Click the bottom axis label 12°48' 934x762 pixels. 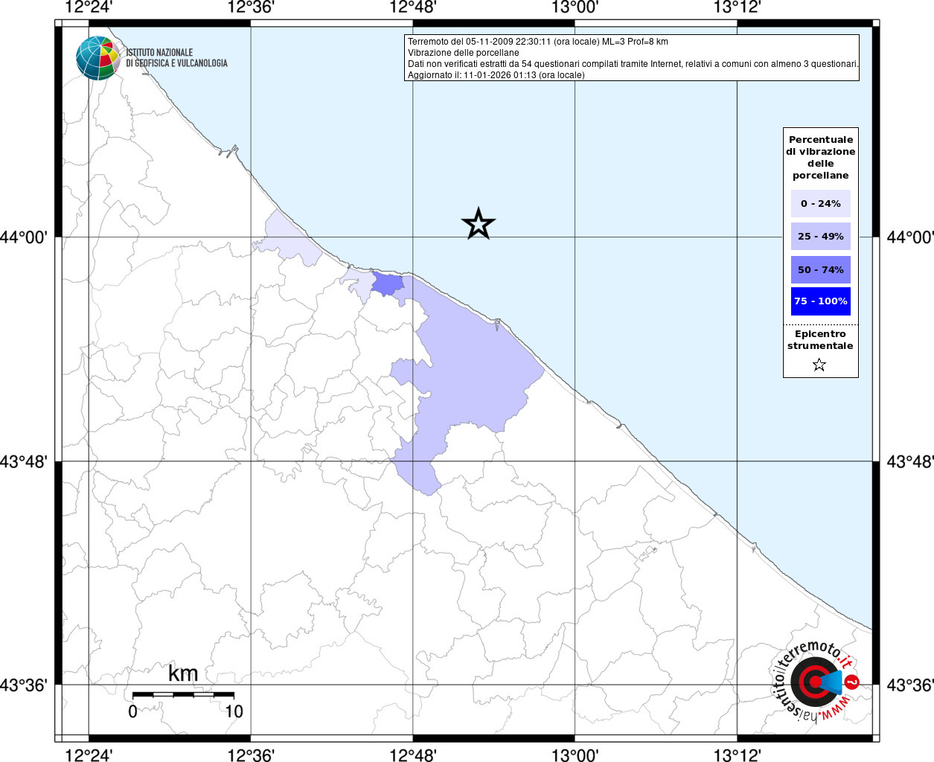(x=413, y=755)
